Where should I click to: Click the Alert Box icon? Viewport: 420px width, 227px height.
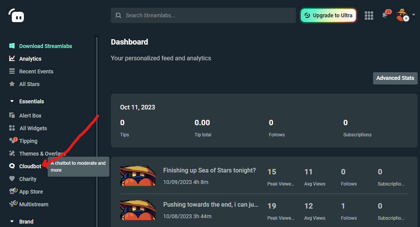tap(12, 115)
